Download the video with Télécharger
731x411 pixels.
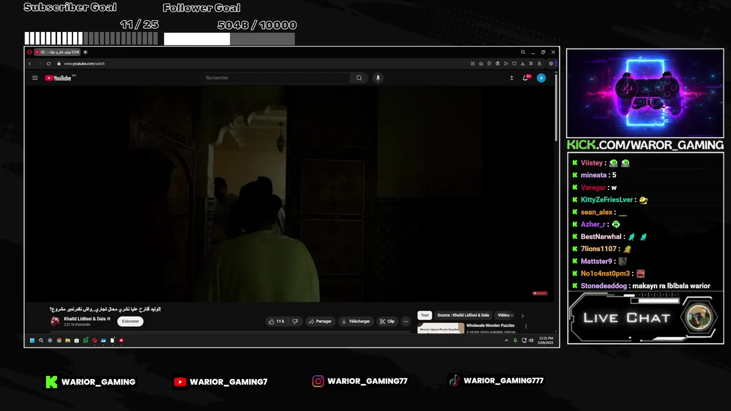tap(356, 321)
